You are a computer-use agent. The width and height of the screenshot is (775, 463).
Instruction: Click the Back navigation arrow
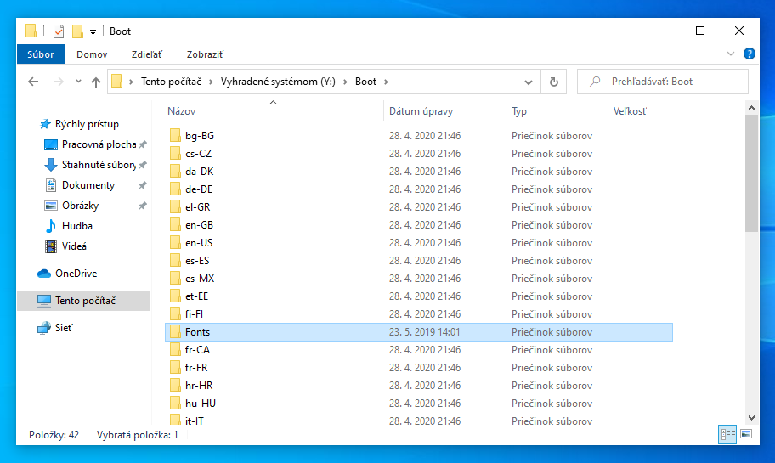coord(33,82)
